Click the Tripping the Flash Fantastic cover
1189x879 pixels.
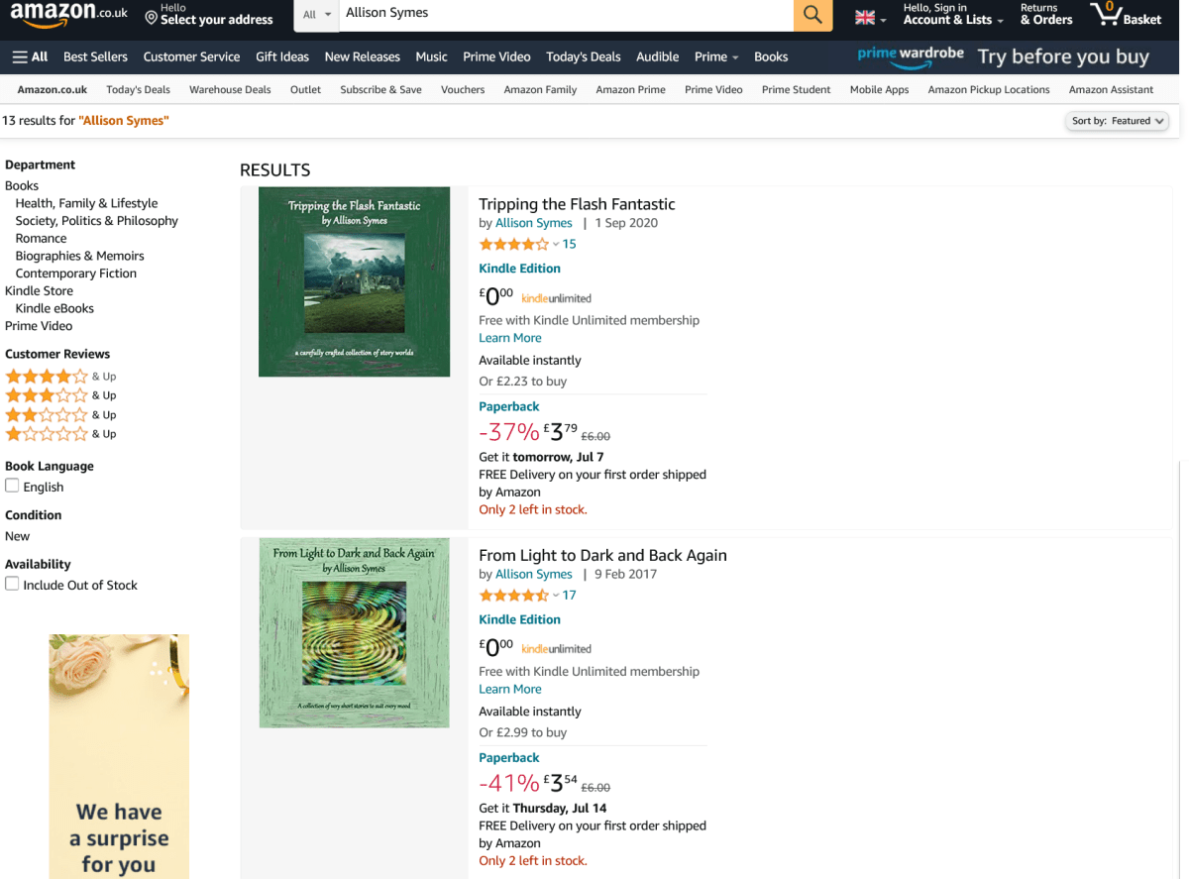pos(354,281)
